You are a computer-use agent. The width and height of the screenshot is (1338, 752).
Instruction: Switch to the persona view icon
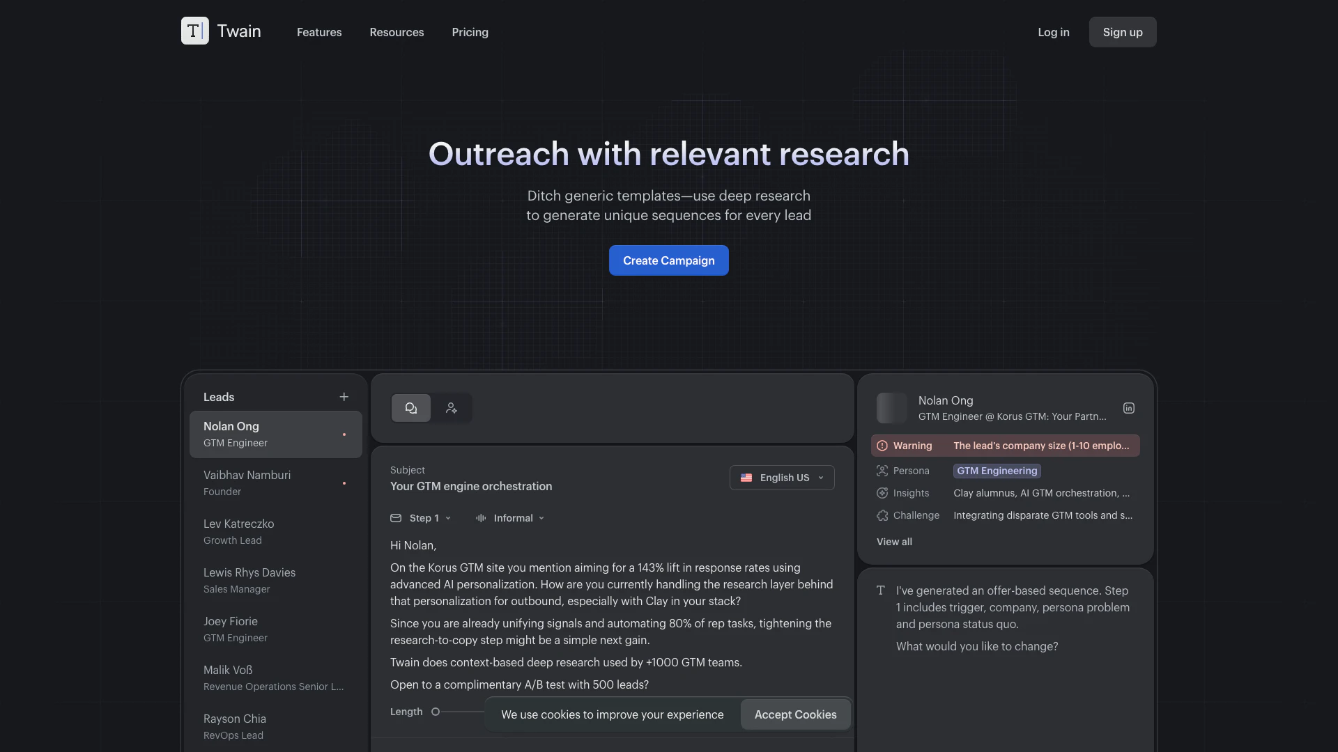[x=452, y=408]
